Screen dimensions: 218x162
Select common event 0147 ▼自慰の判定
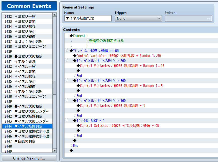coord(27,141)
